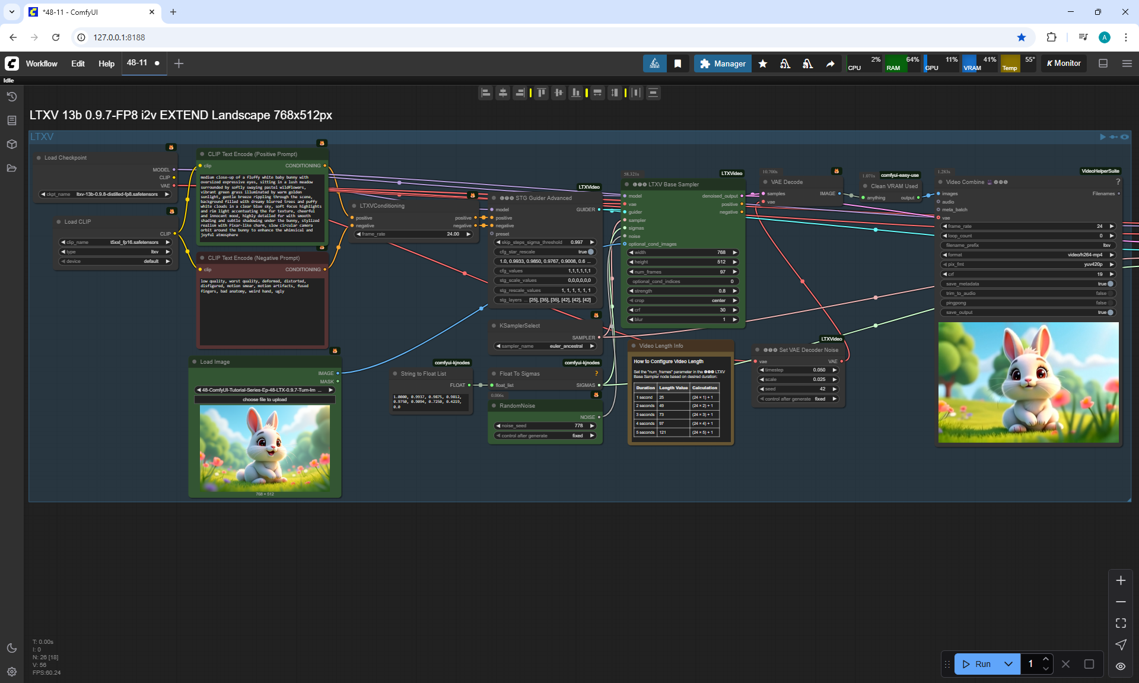Click the bunny image in Load Image
The width and height of the screenshot is (1139, 683).
coord(265,447)
